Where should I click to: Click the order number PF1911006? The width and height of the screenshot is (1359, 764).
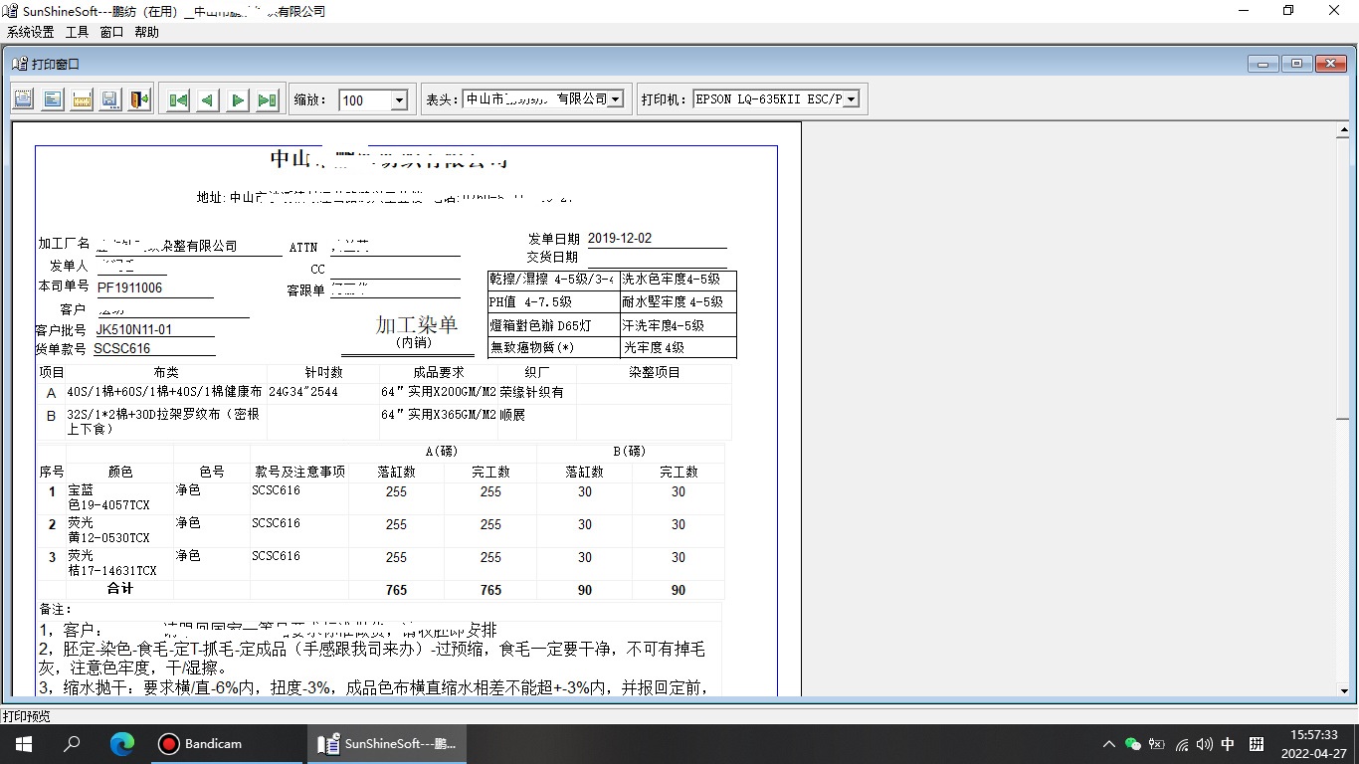point(129,287)
